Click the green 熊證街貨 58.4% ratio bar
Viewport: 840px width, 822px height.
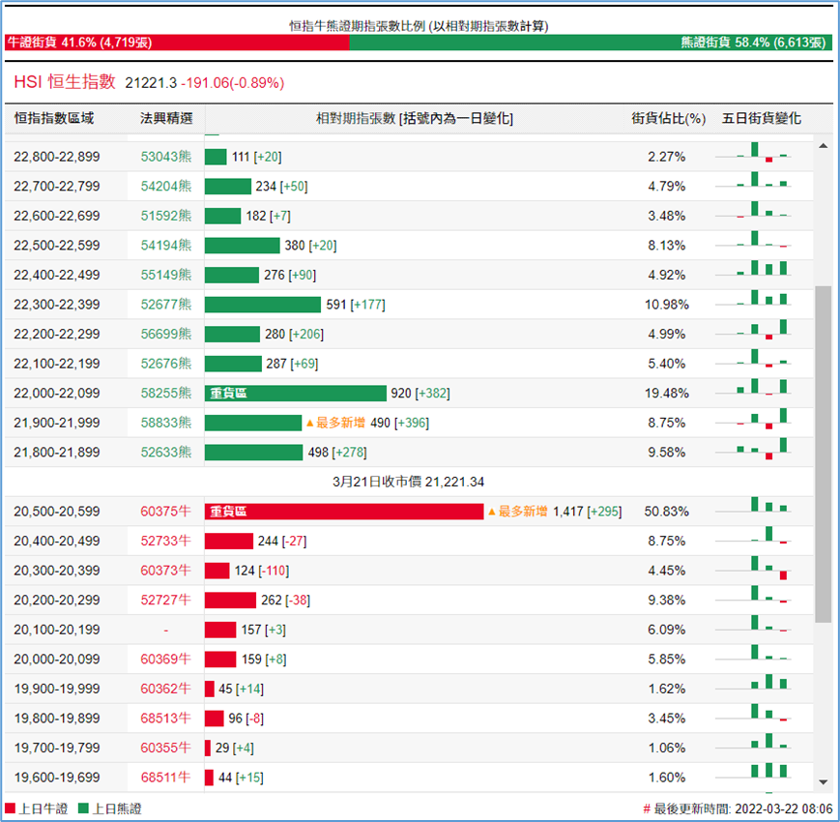(590, 43)
